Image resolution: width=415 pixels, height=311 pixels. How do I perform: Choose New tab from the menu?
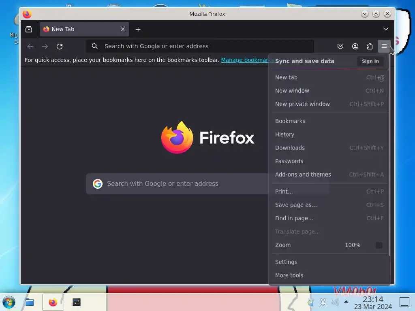[329, 77]
